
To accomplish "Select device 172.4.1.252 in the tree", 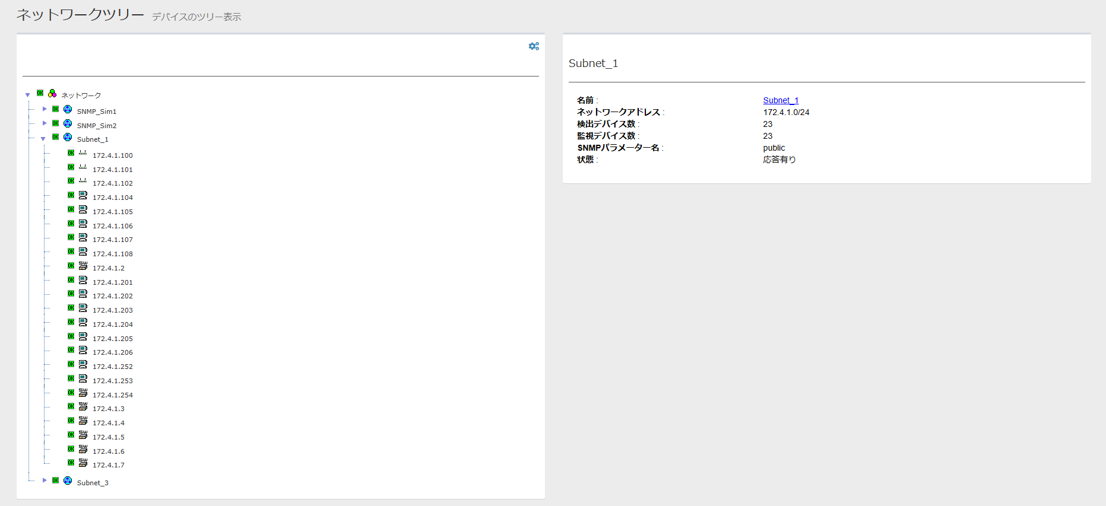I will click(x=112, y=367).
